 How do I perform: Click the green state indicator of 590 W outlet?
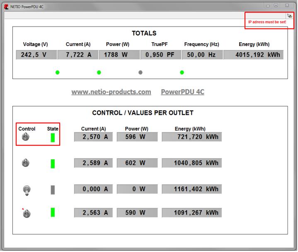[53, 213]
